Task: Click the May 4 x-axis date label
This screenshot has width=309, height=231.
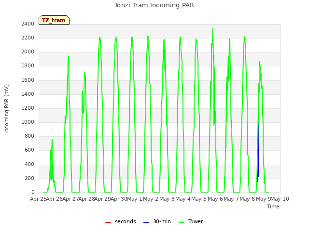Action: [x=183, y=199]
